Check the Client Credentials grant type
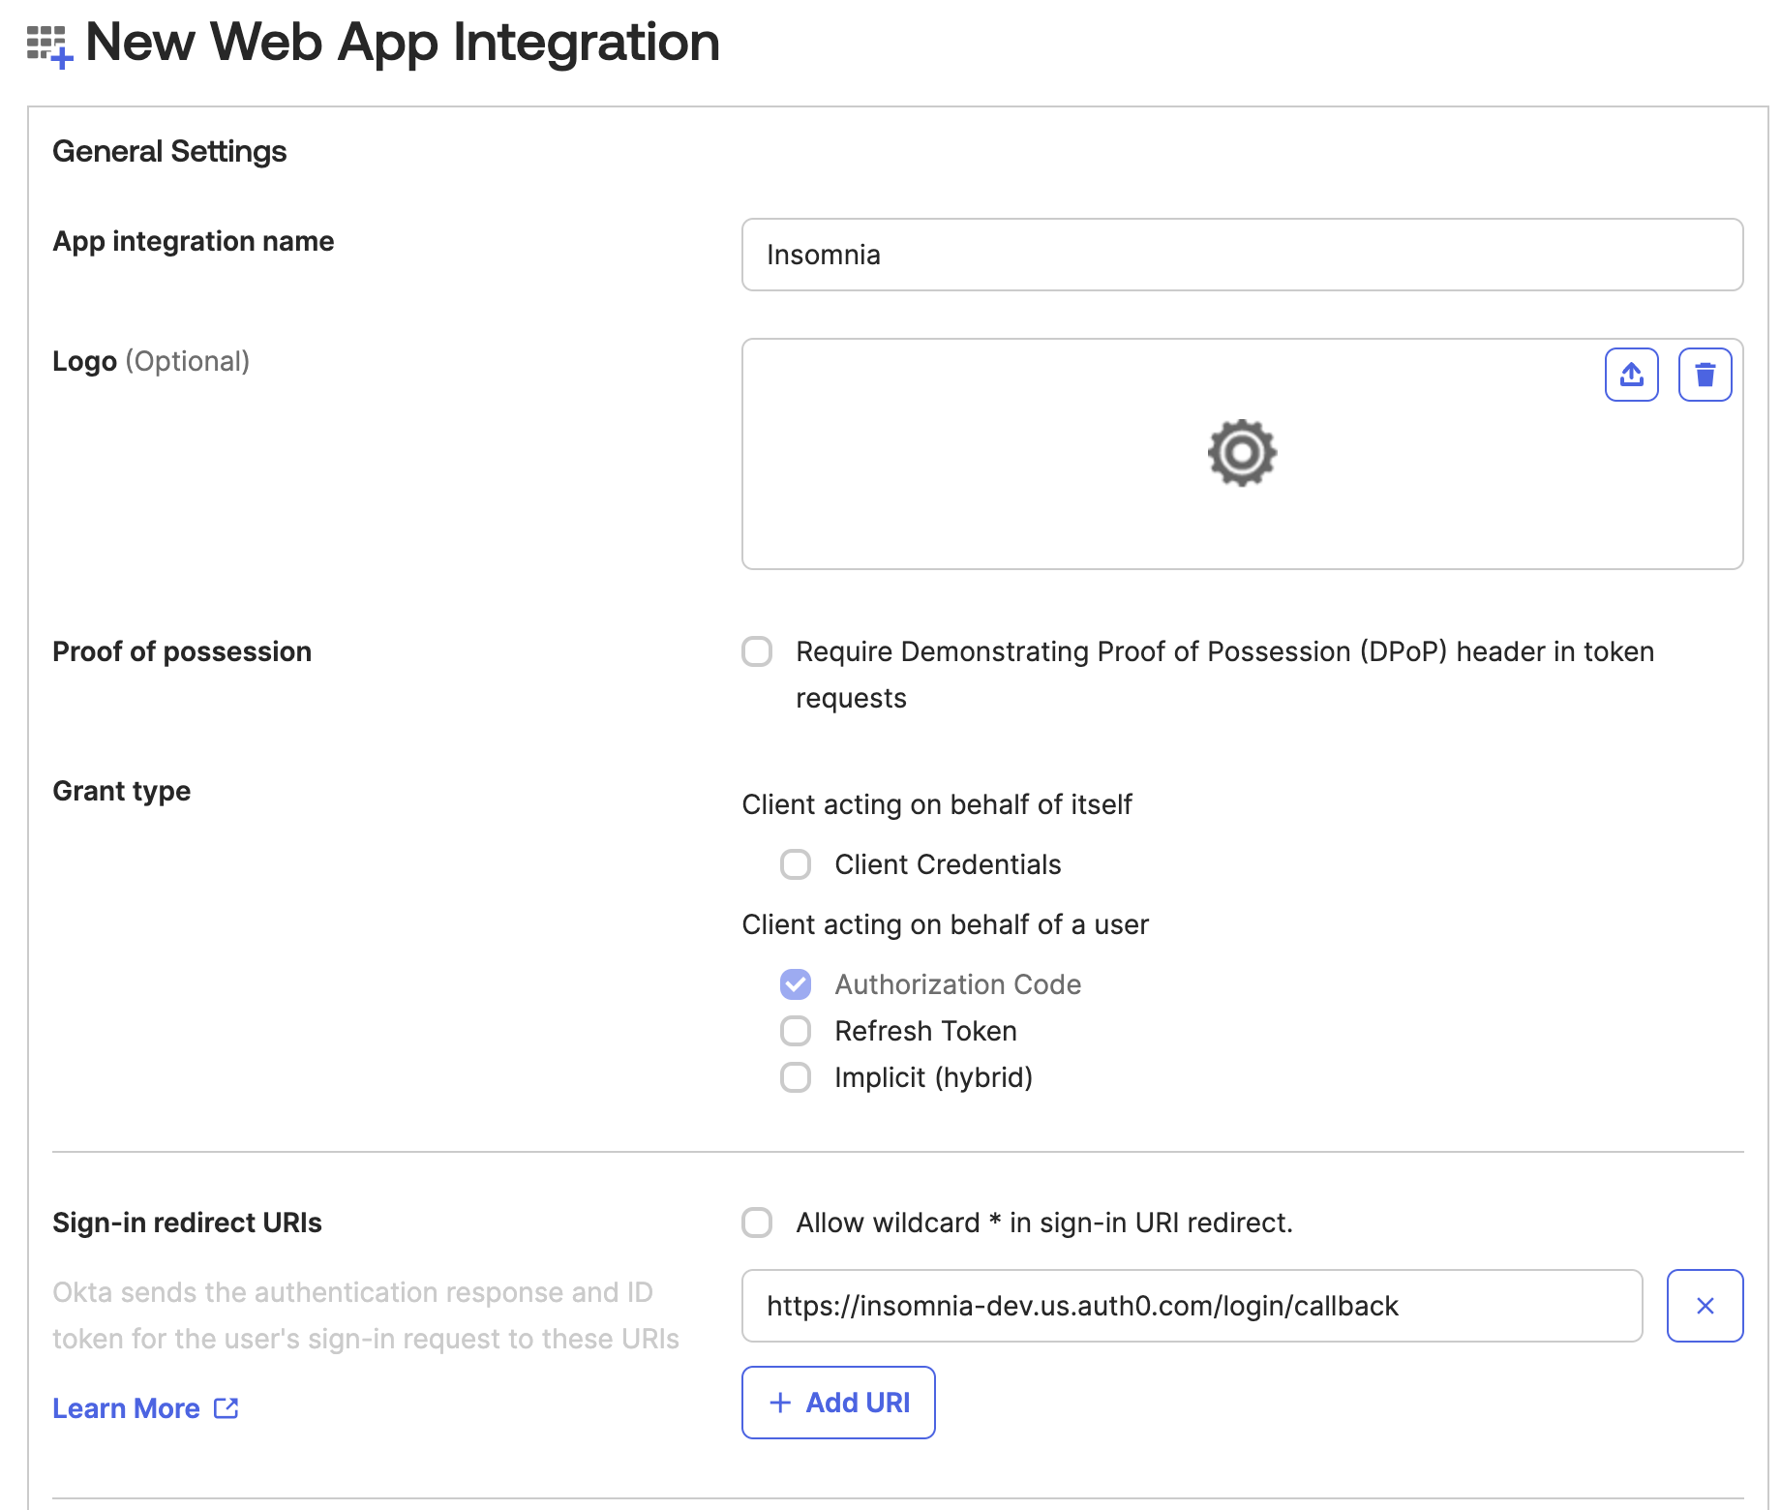The width and height of the screenshot is (1781, 1510). coord(796,864)
